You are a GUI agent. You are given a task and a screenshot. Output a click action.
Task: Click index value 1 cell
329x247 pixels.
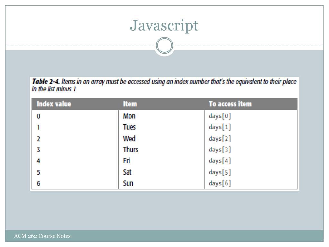coord(39,127)
